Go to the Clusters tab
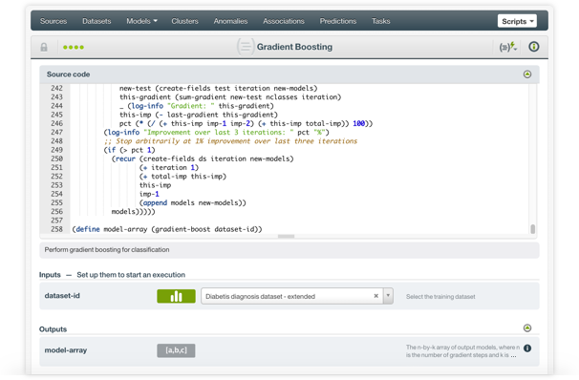The image size is (579, 380). tap(184, 21)
